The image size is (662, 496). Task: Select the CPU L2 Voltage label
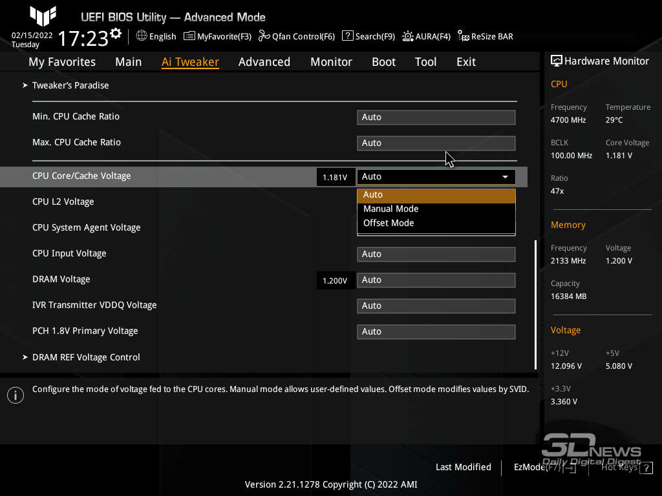[63, 201]
